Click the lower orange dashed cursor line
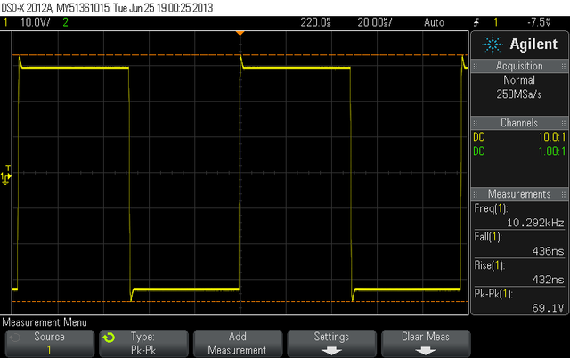 click(x=240, y=302)
